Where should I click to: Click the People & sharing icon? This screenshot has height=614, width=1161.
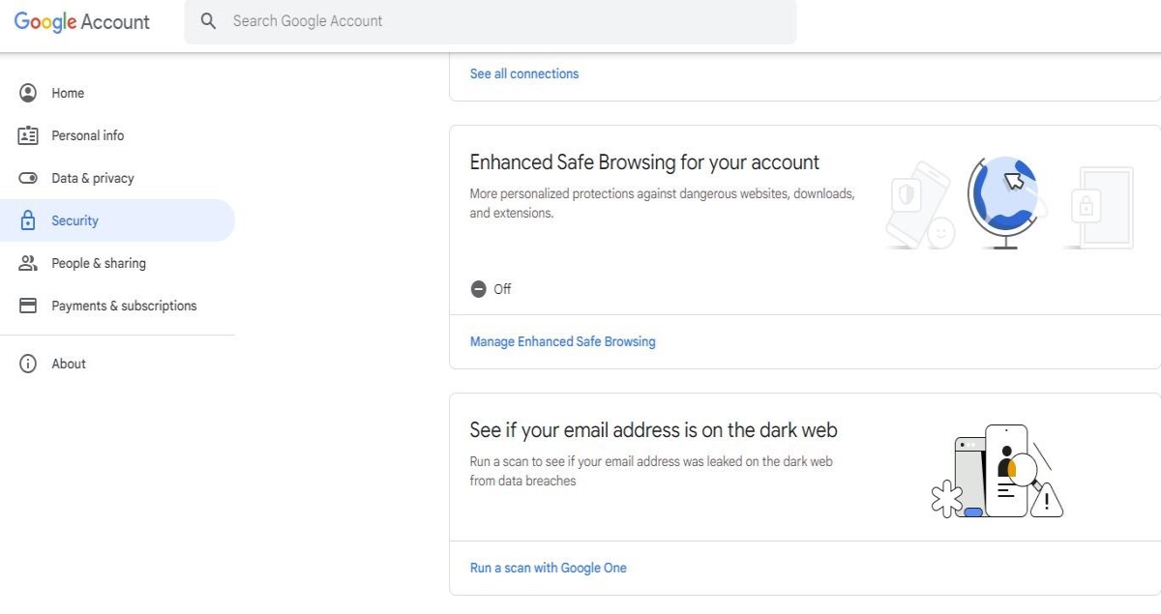pyautogui.click(x=28, y=263)
